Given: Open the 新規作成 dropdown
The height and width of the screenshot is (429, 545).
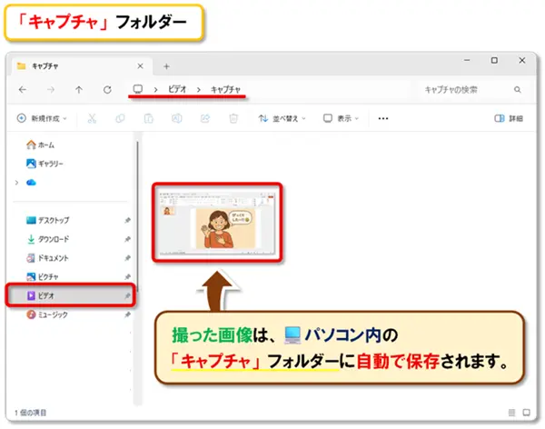Looking at the screenshot, I should pos(44,118).
